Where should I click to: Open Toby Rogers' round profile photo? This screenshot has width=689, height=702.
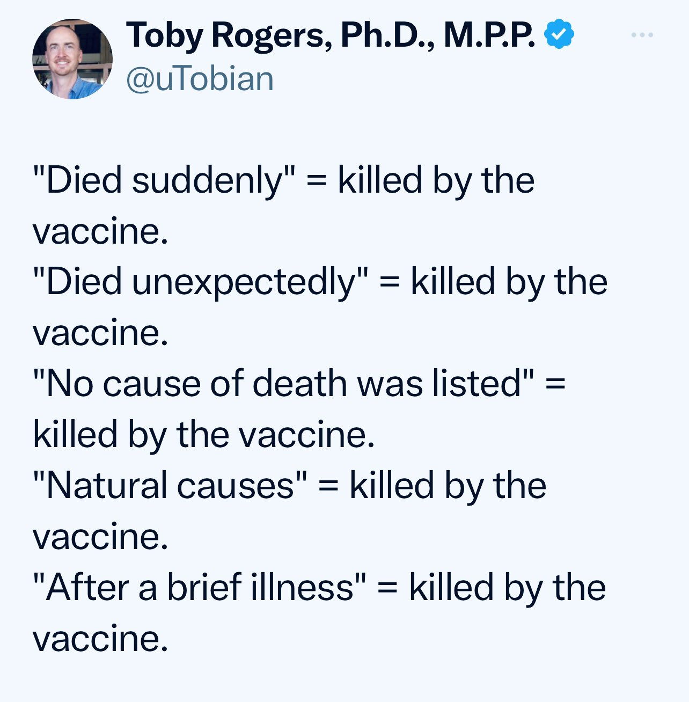pyautogui.click(x=72, y=59)
